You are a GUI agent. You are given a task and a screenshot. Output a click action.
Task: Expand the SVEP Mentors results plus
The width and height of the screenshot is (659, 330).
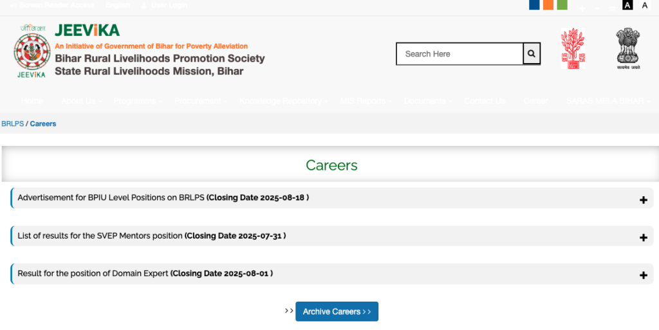point(643,237)
